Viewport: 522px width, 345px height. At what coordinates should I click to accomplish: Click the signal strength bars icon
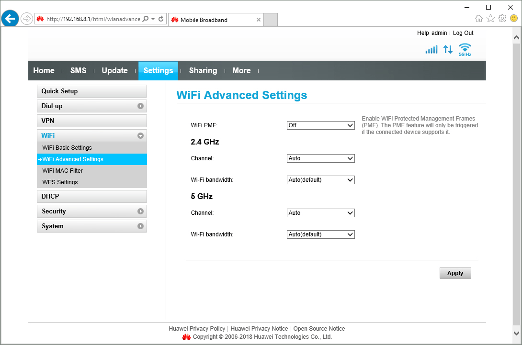tap(431, 49)
